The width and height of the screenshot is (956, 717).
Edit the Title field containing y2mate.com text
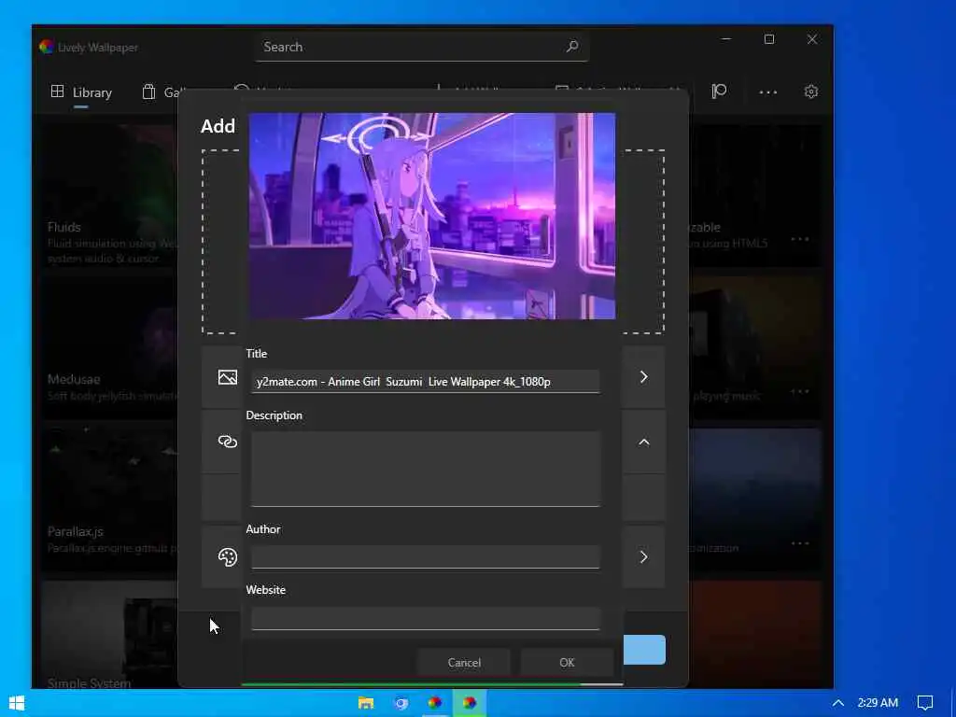coord(426,382)
